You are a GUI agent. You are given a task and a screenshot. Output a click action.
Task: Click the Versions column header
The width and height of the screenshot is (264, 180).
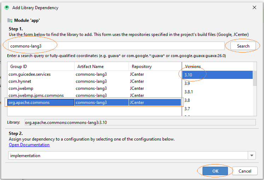pos(218,67)
